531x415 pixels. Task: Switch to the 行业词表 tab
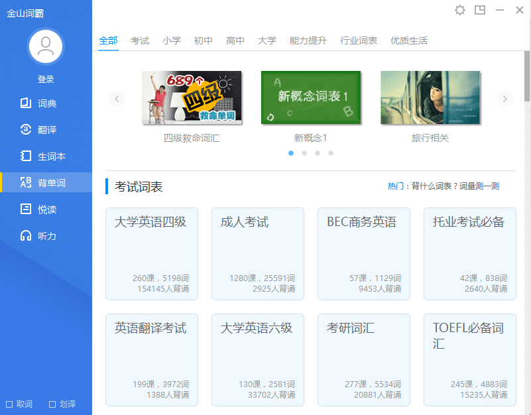coord(359,40)
